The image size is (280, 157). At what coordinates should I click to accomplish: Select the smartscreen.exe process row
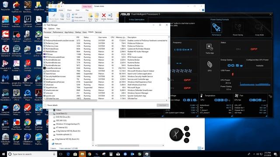click(105, 90)
